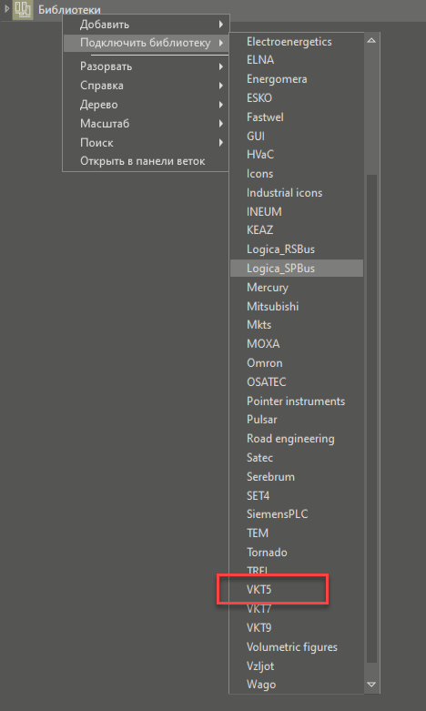Connect the Wago library
Image resolution: width=426 pixels, height=711 pixels.
(297, 685)
